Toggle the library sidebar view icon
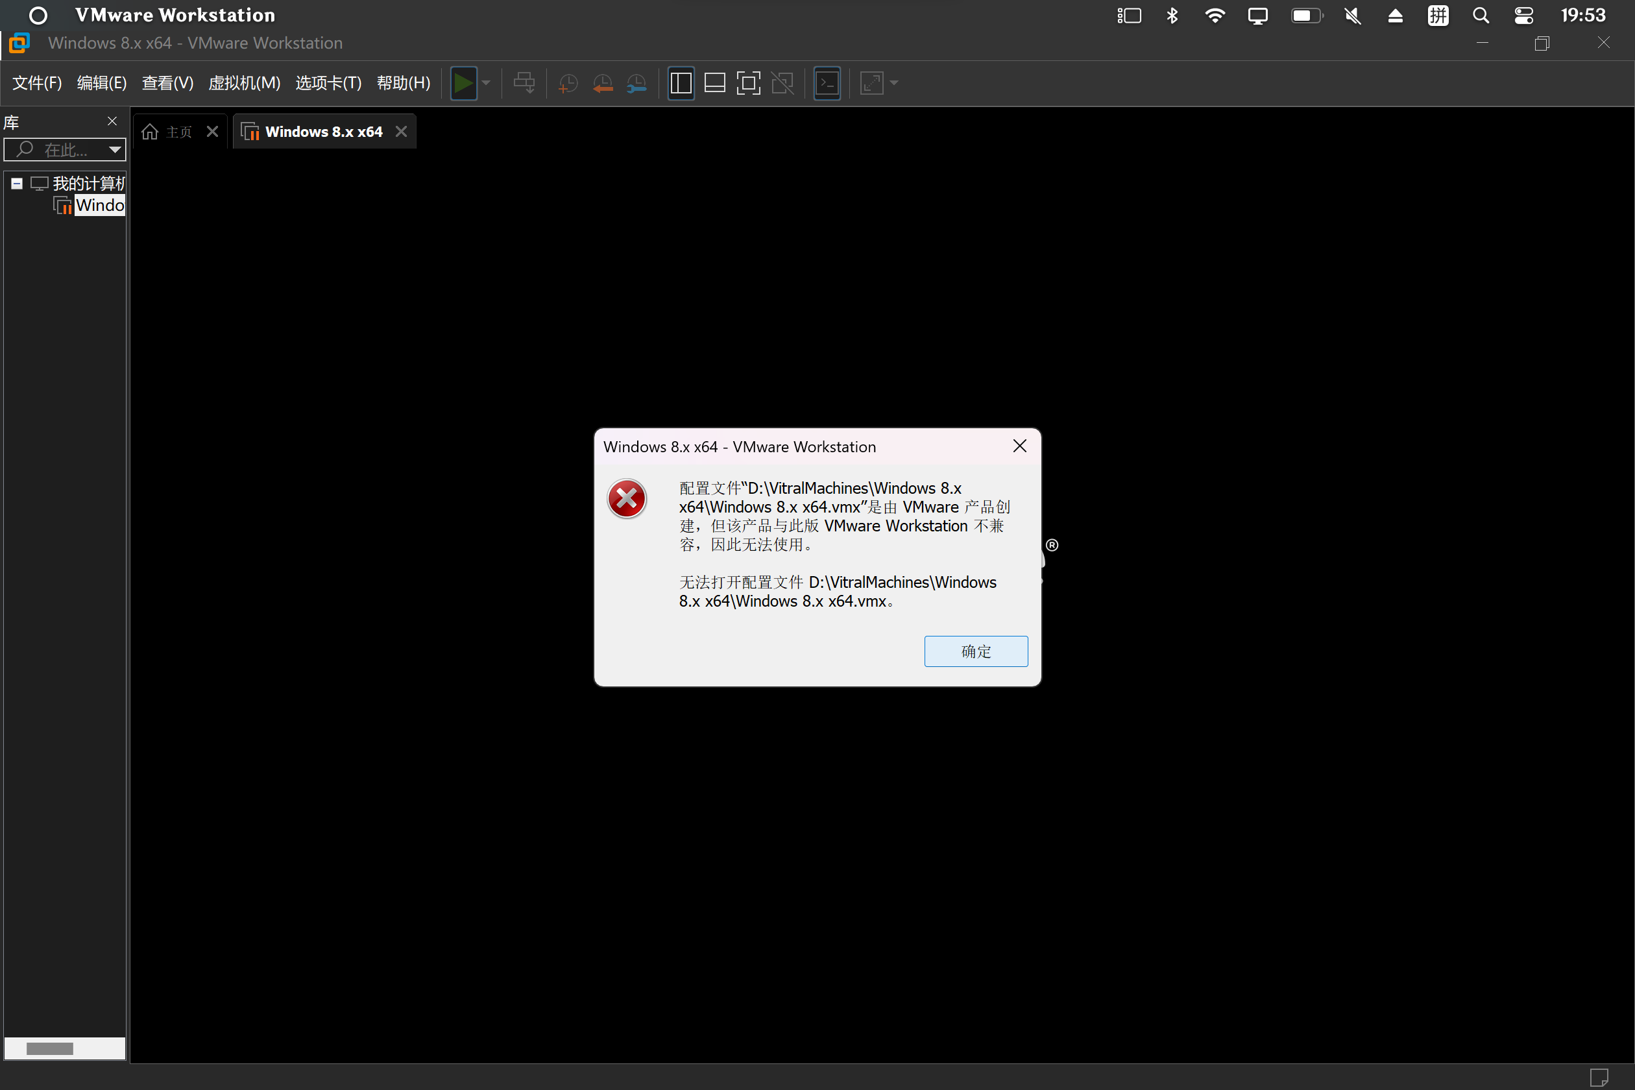The image size is (1635, 1090). click(x=681, y=84)
